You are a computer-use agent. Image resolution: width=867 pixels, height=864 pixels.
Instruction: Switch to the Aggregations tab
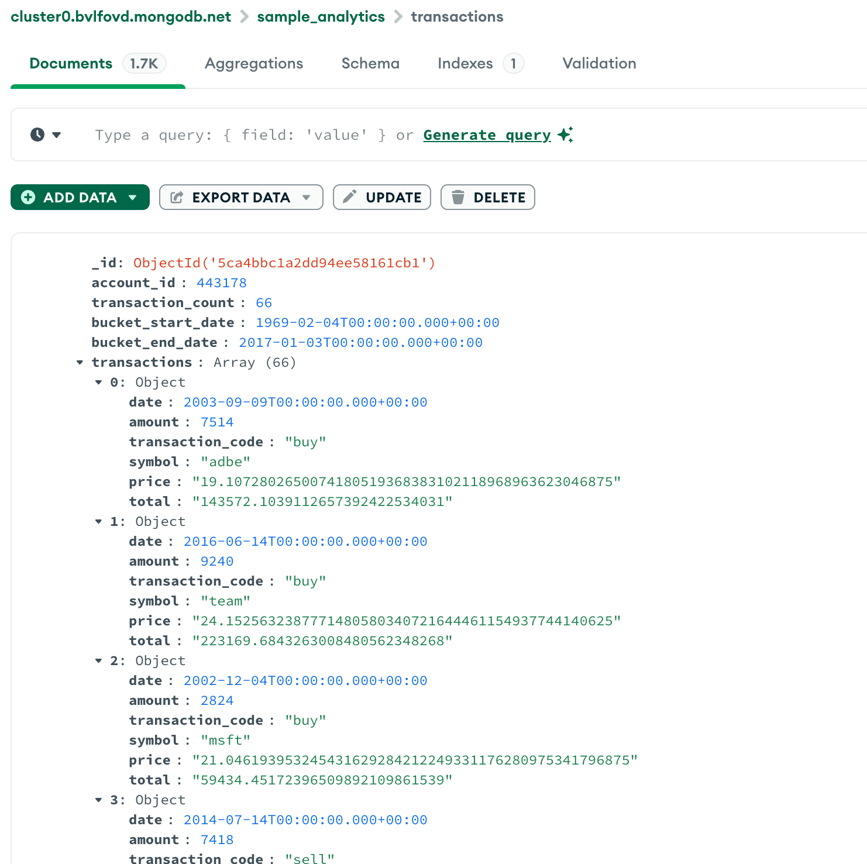[253, 63]
